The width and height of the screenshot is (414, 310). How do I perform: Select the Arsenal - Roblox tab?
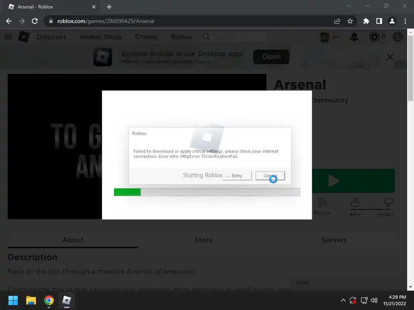[x=52, y=7]
